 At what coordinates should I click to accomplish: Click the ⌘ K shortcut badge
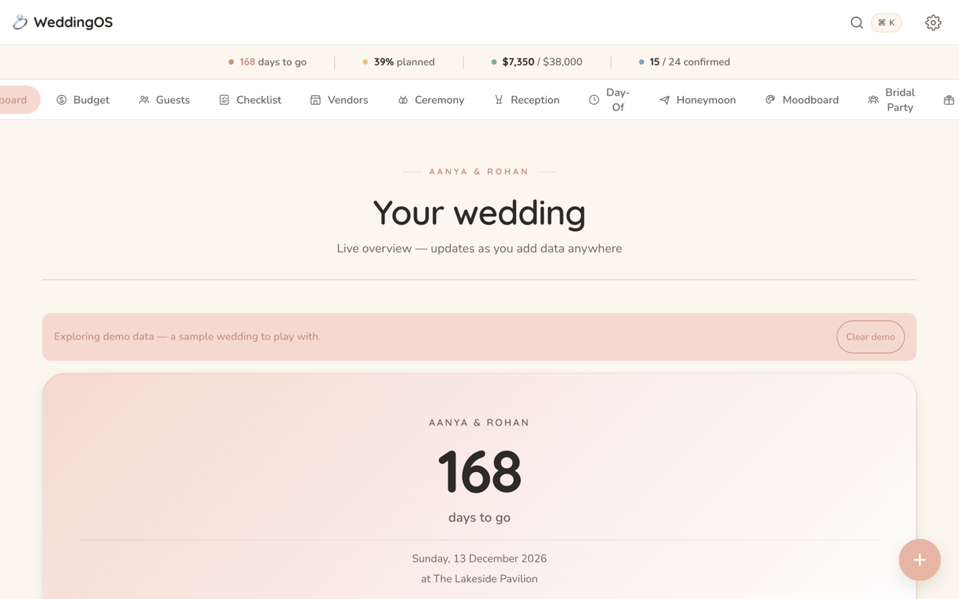pos(886,22)
